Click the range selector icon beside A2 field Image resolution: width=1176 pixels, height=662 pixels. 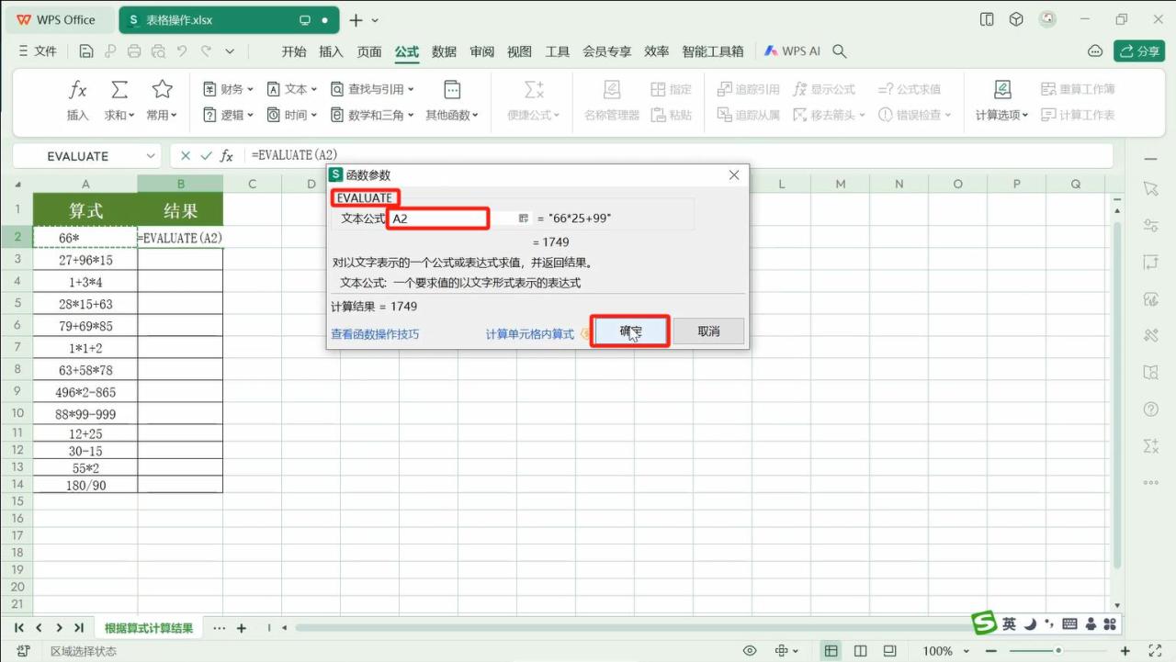[524, 219]
